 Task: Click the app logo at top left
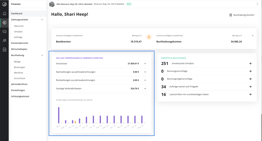[x=4, y=4]
